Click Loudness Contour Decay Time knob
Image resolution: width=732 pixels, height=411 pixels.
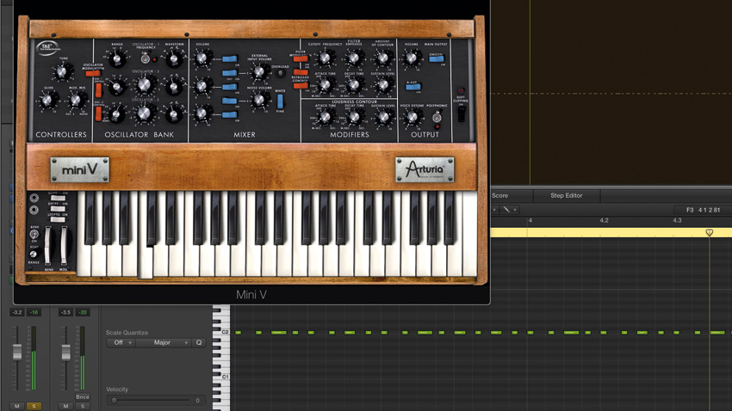point(354,117)
